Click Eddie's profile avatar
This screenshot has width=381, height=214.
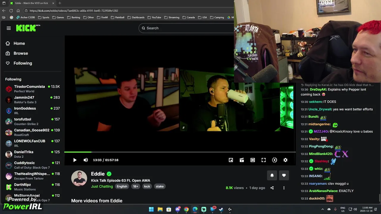pos(79,178)
